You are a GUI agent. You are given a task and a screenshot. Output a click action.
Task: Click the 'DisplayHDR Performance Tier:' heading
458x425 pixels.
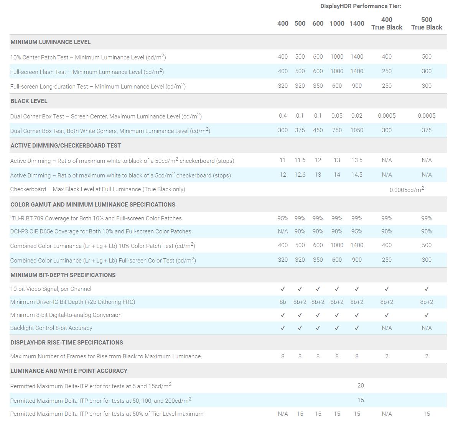[361, 6]
